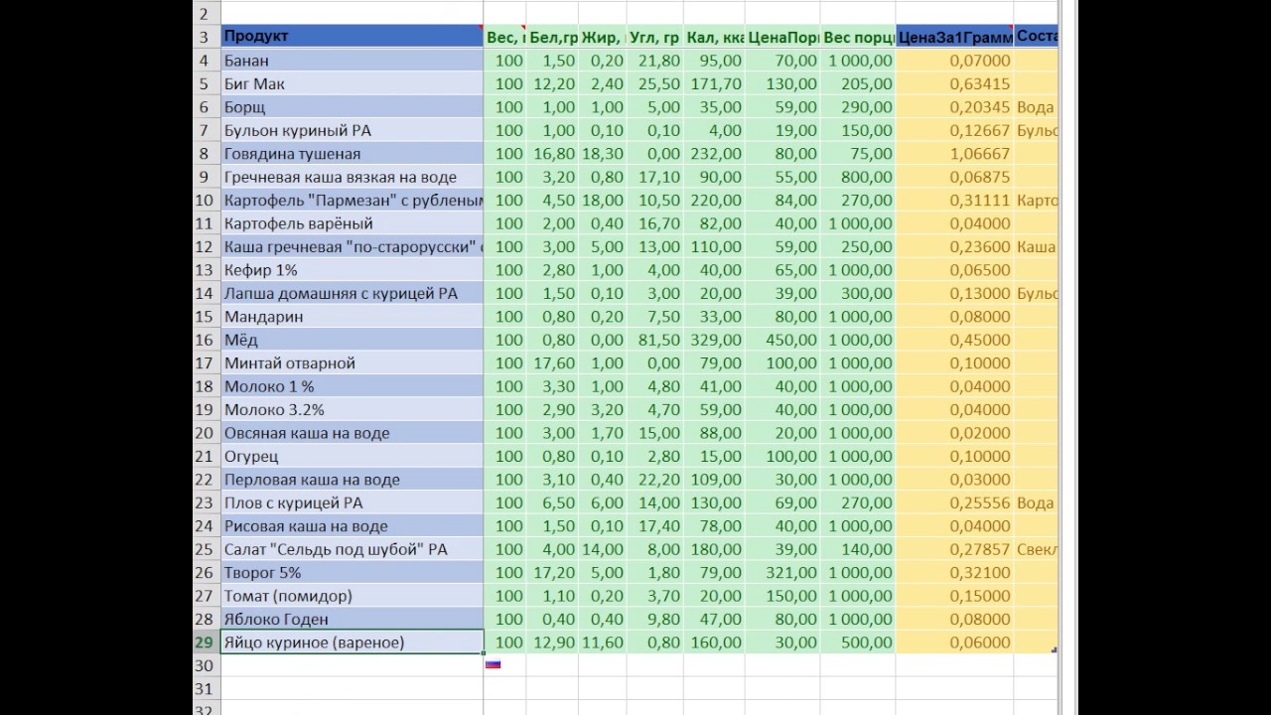
Task: Click Салат Сельдь's per-gram price 0,27857
Action: [x=955, y=549]
